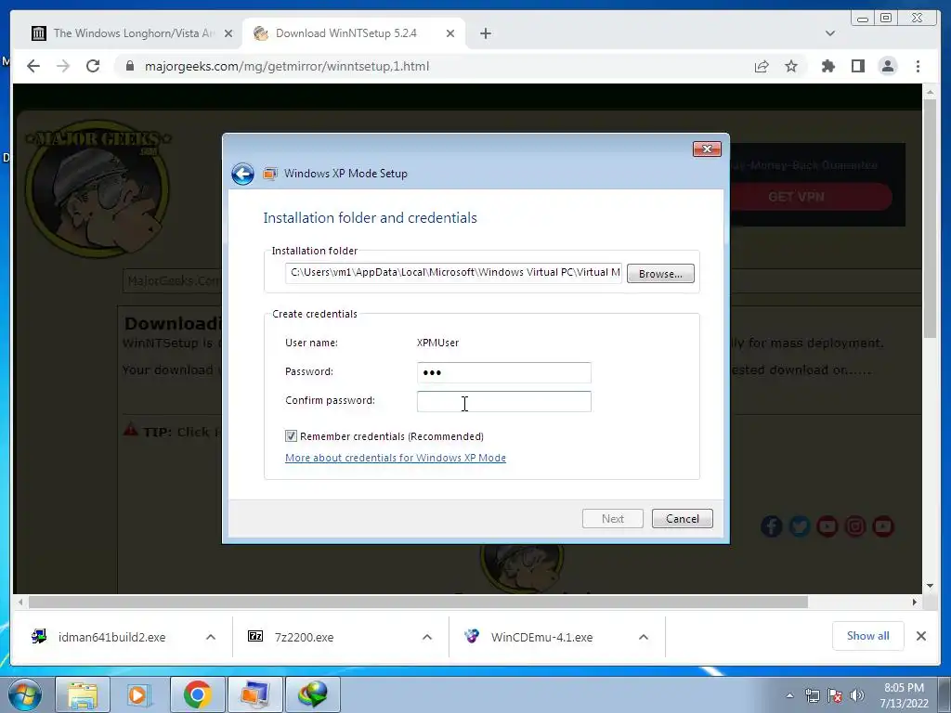This screenshot has height=713, width=951.
Task: Open MajorGeeks Instagram icon
Action: [x=855, y=525]
